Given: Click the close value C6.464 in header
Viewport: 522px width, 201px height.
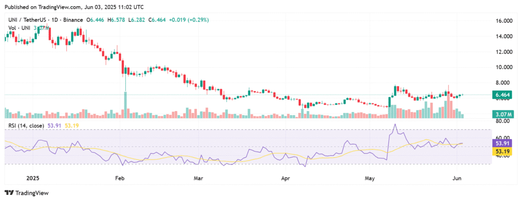Looking at the screenshot, I should point(158,20).
